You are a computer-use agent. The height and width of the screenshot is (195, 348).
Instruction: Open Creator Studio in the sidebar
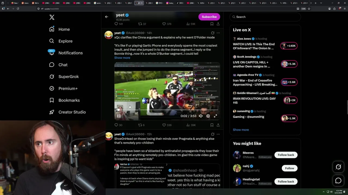tap(67, 112)
